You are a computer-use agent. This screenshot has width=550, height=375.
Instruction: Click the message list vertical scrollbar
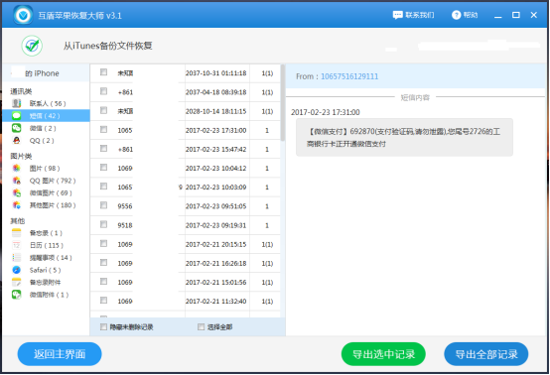(x=282, y=103)
